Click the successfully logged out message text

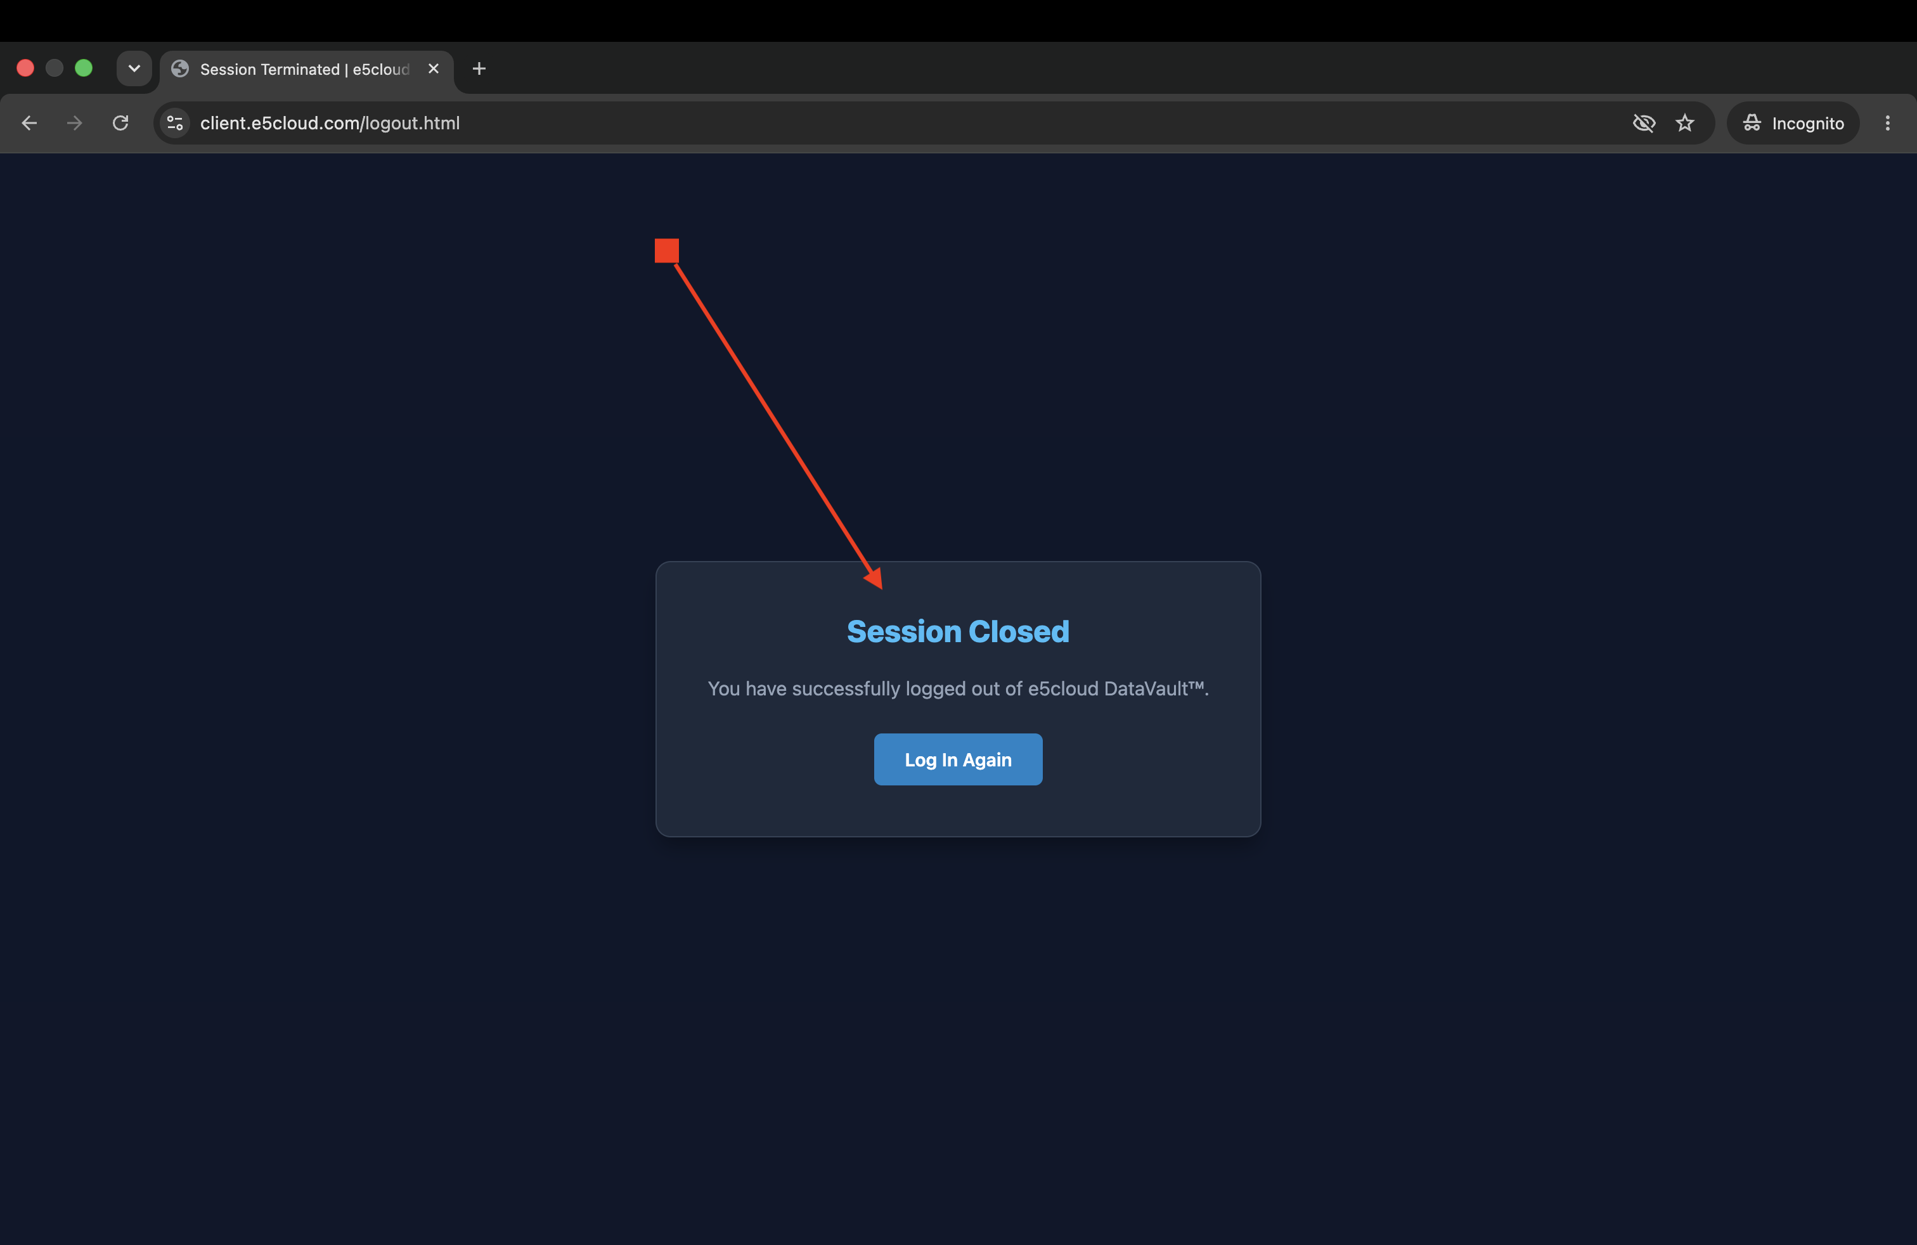point(958,688)
